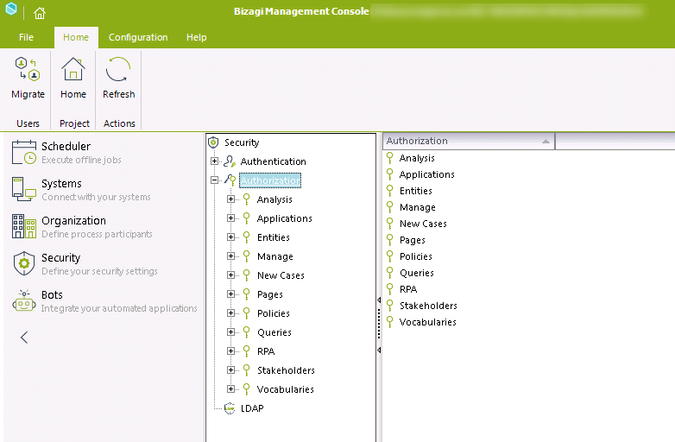Open the Bots robot icon
This screenshot has height=442, width=675.
coord(24,300)
